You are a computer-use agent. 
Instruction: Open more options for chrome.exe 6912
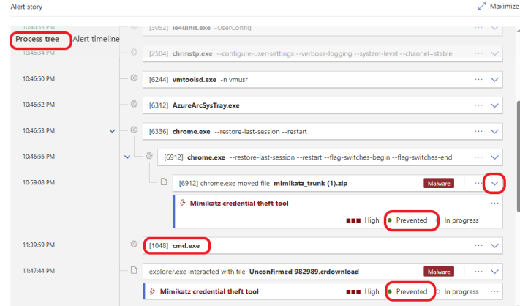tap(478, 157)
